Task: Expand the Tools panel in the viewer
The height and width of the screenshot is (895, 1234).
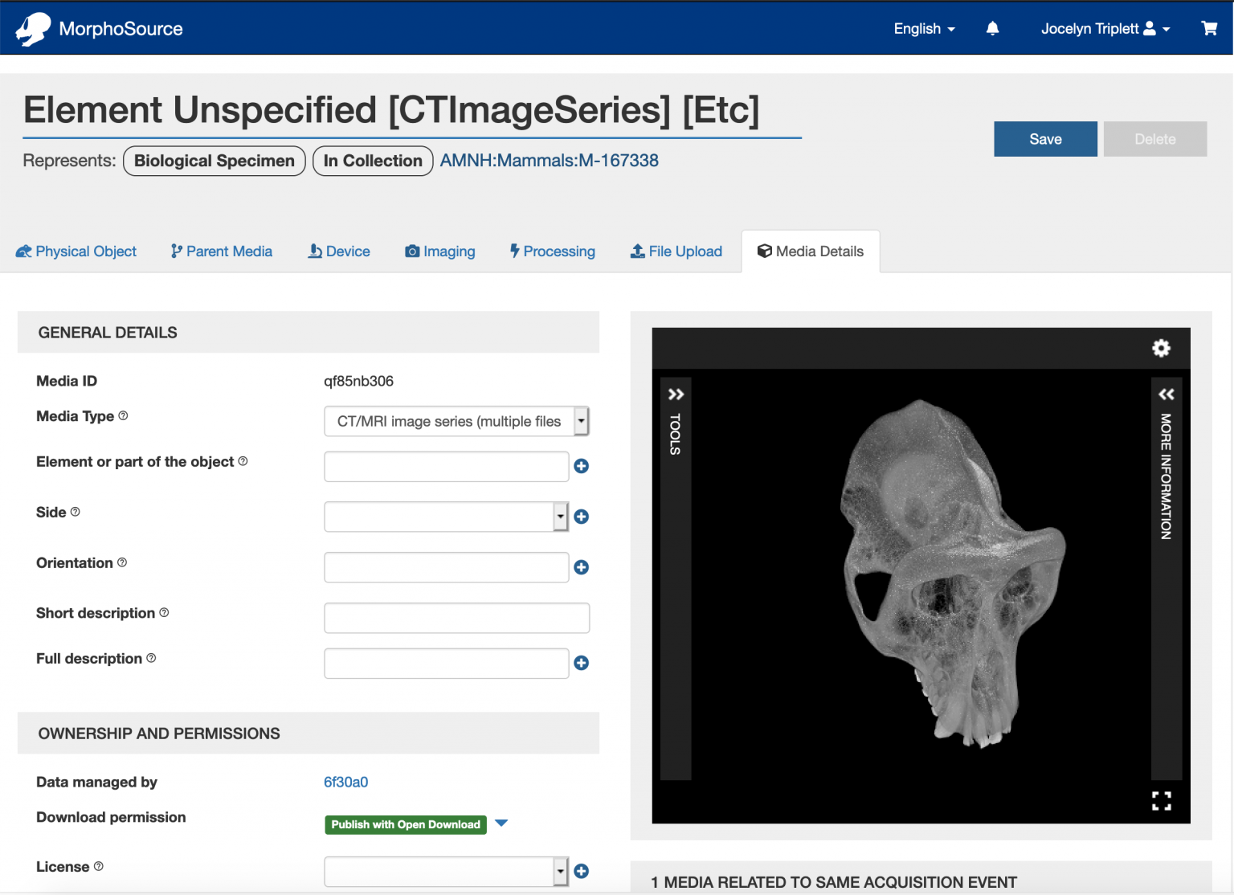Action: tap(676, 394)
